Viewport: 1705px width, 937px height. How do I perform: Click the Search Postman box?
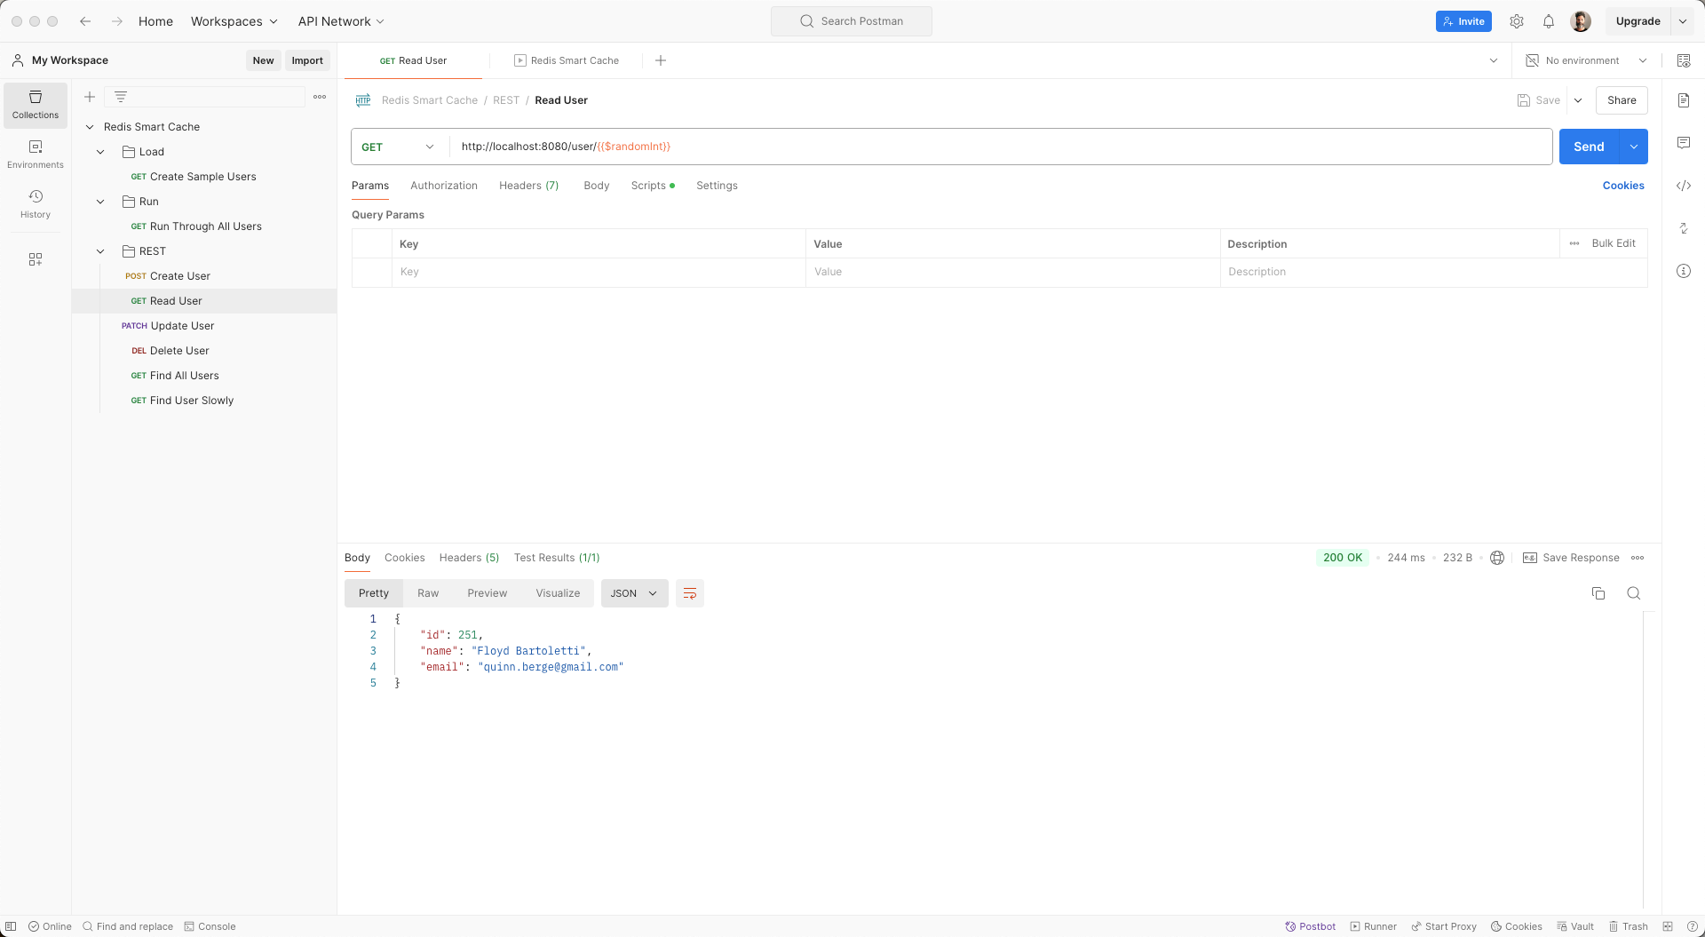pos(852,21)
